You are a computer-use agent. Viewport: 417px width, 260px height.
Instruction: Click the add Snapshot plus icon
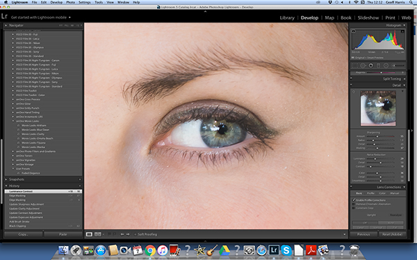(79, 180)
